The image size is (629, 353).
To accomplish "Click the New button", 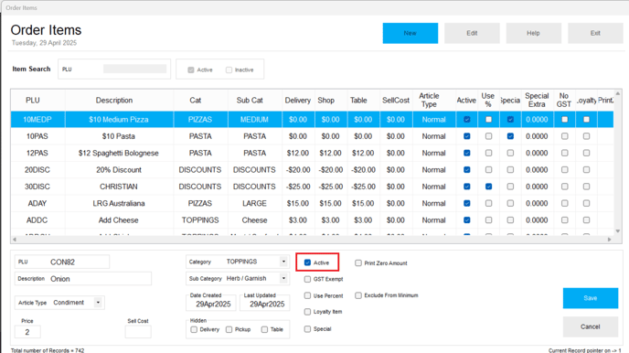I will [x=410, y=33].
